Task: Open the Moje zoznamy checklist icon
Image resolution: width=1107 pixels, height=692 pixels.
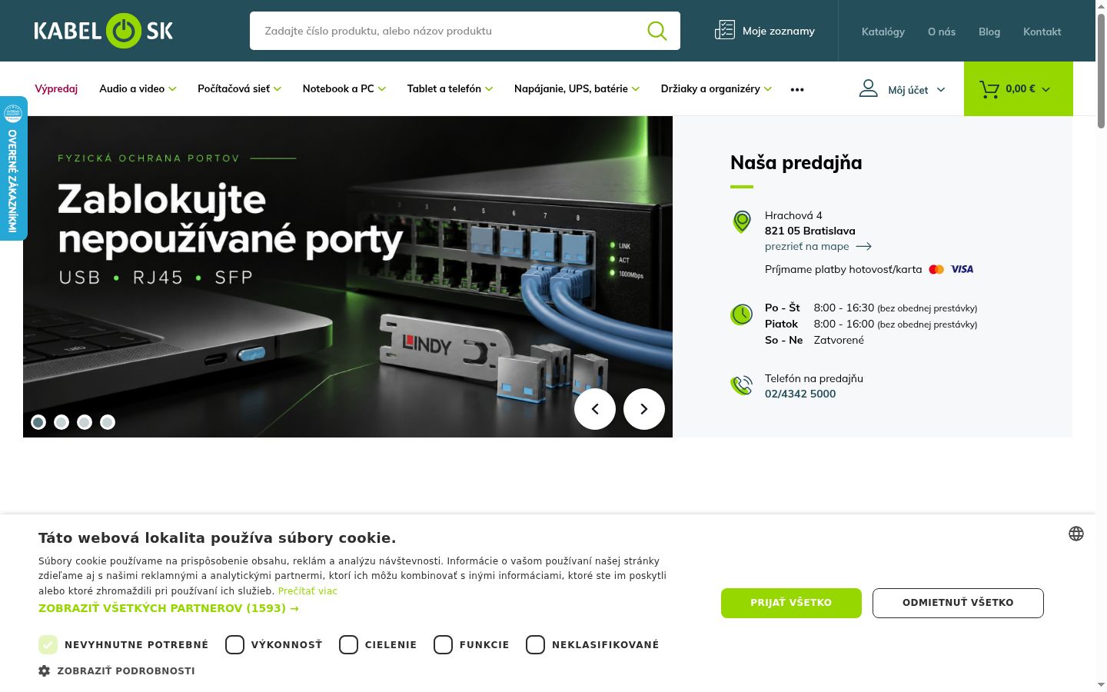Action: tap(724, 30)
